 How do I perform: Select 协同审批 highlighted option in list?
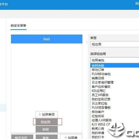pos(115,66)
